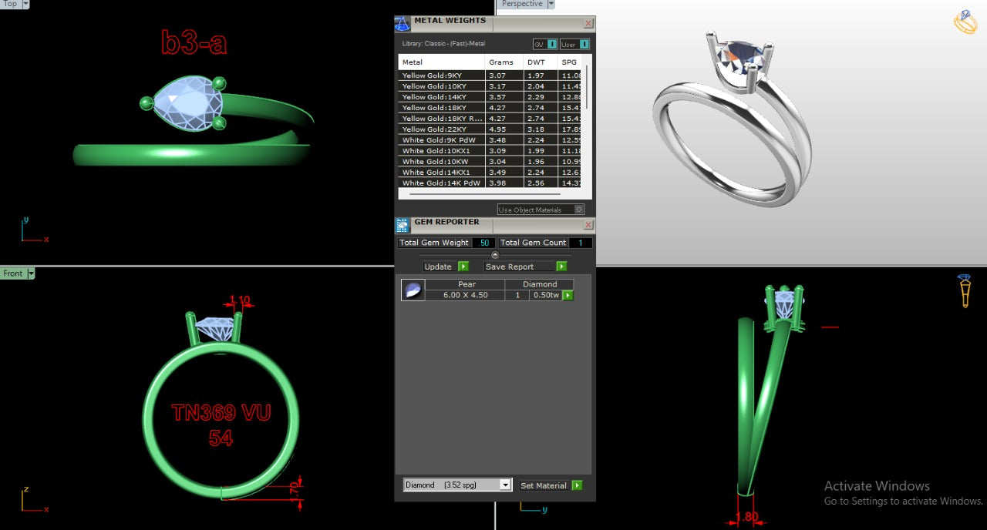Click the Diamond cell in gem table
The image size is (987, 530).
(x=540, y=284)
